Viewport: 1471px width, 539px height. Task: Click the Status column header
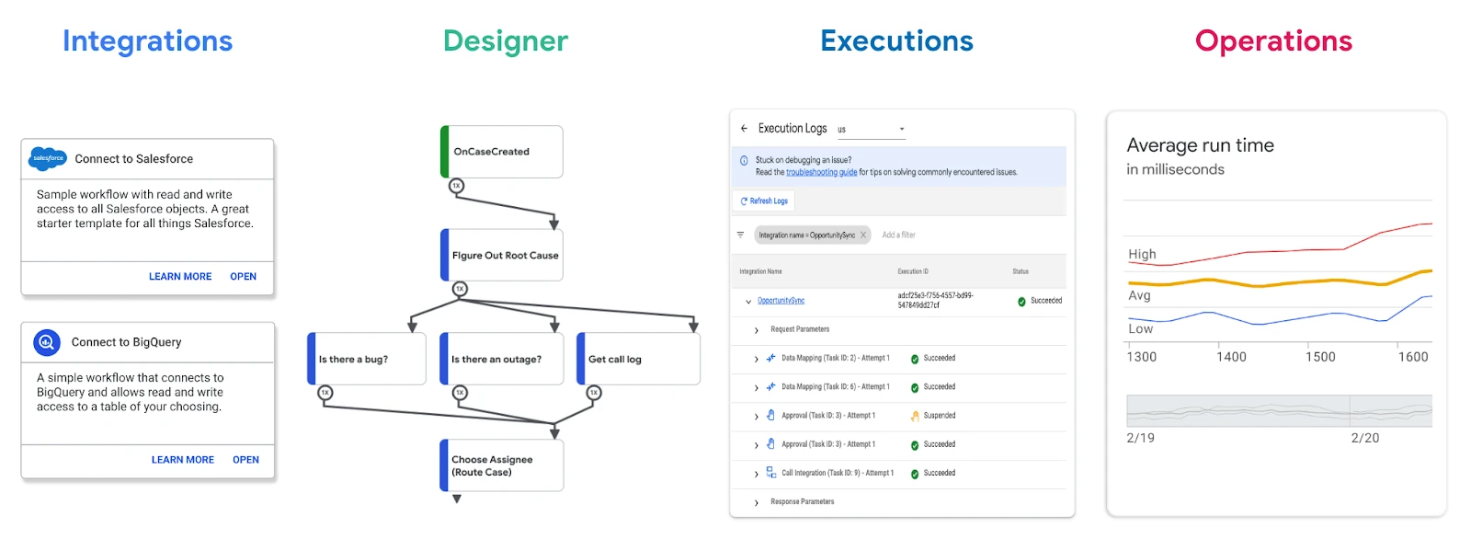[1021, 271]
